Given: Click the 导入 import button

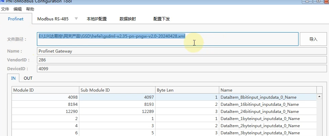Looking at the screenshot, I should tap(313, 39).
